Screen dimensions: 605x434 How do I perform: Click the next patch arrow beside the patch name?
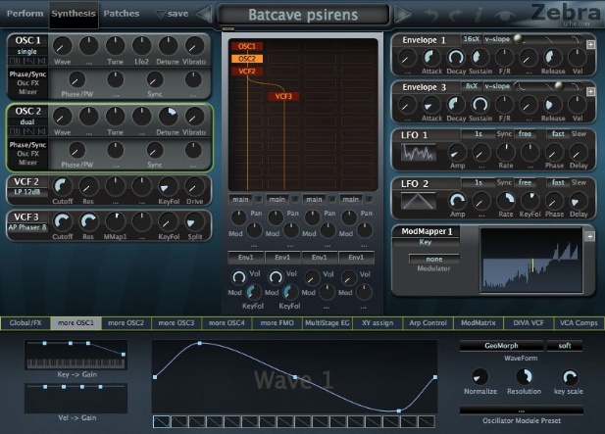pos(402,15)
